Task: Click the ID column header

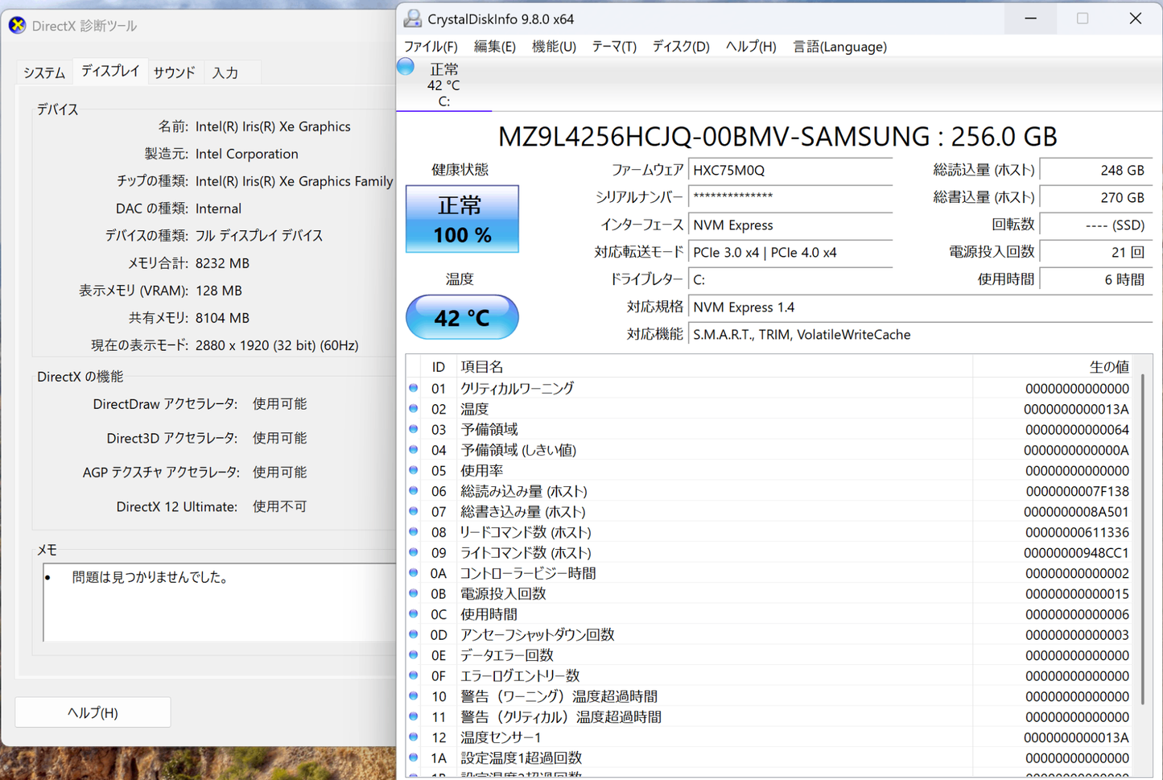Action: [x=439, y=367]
